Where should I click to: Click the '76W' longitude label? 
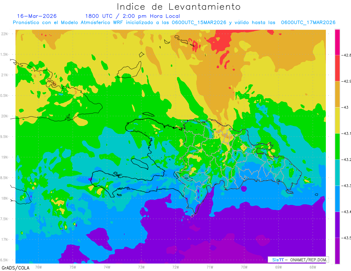[x=38, y=267]
